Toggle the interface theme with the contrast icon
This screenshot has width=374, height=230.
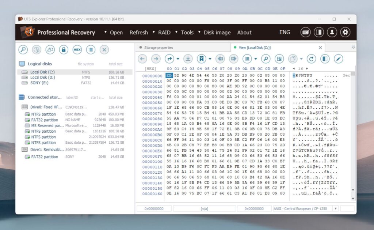pyautogui.click(x=318, y=32)
